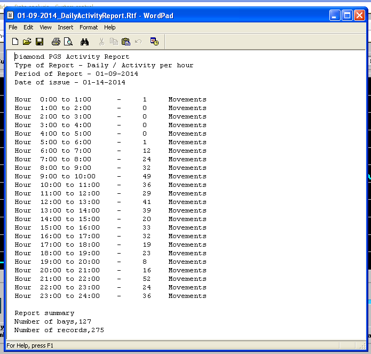The height and width of the screenshot is (354, 371).
Task: Click the Date/Time insert icon
Action: [x=154, y=42]
